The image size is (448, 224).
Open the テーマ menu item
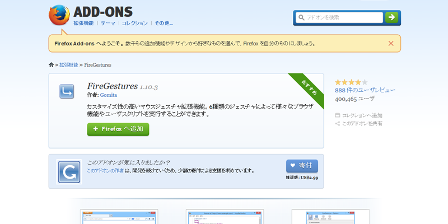(x=108, y=23)
